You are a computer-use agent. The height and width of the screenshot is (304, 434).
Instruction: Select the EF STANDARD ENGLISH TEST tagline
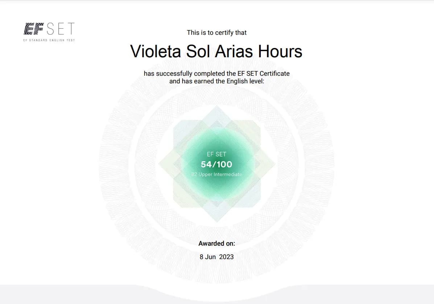pos(49,40)
